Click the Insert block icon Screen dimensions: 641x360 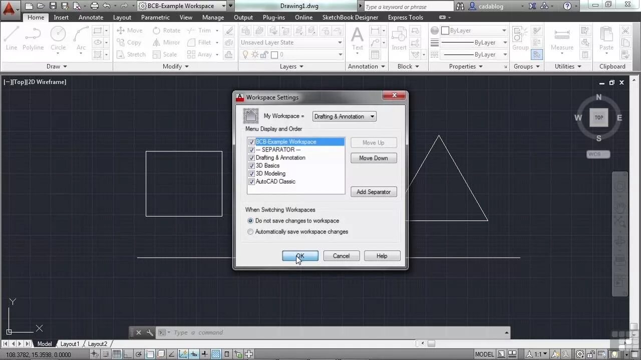pos(399,38)
